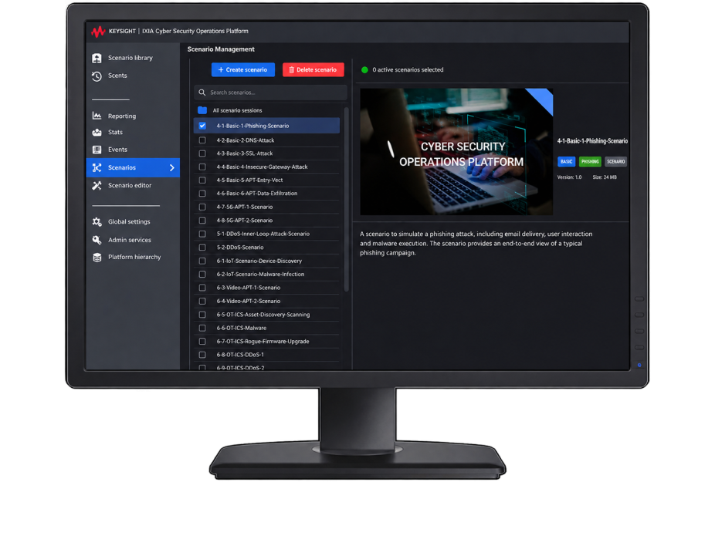The image size is (715, 536).
Task: Select the "5-2-DDoS-Scenario" row text
Action: 240,248
